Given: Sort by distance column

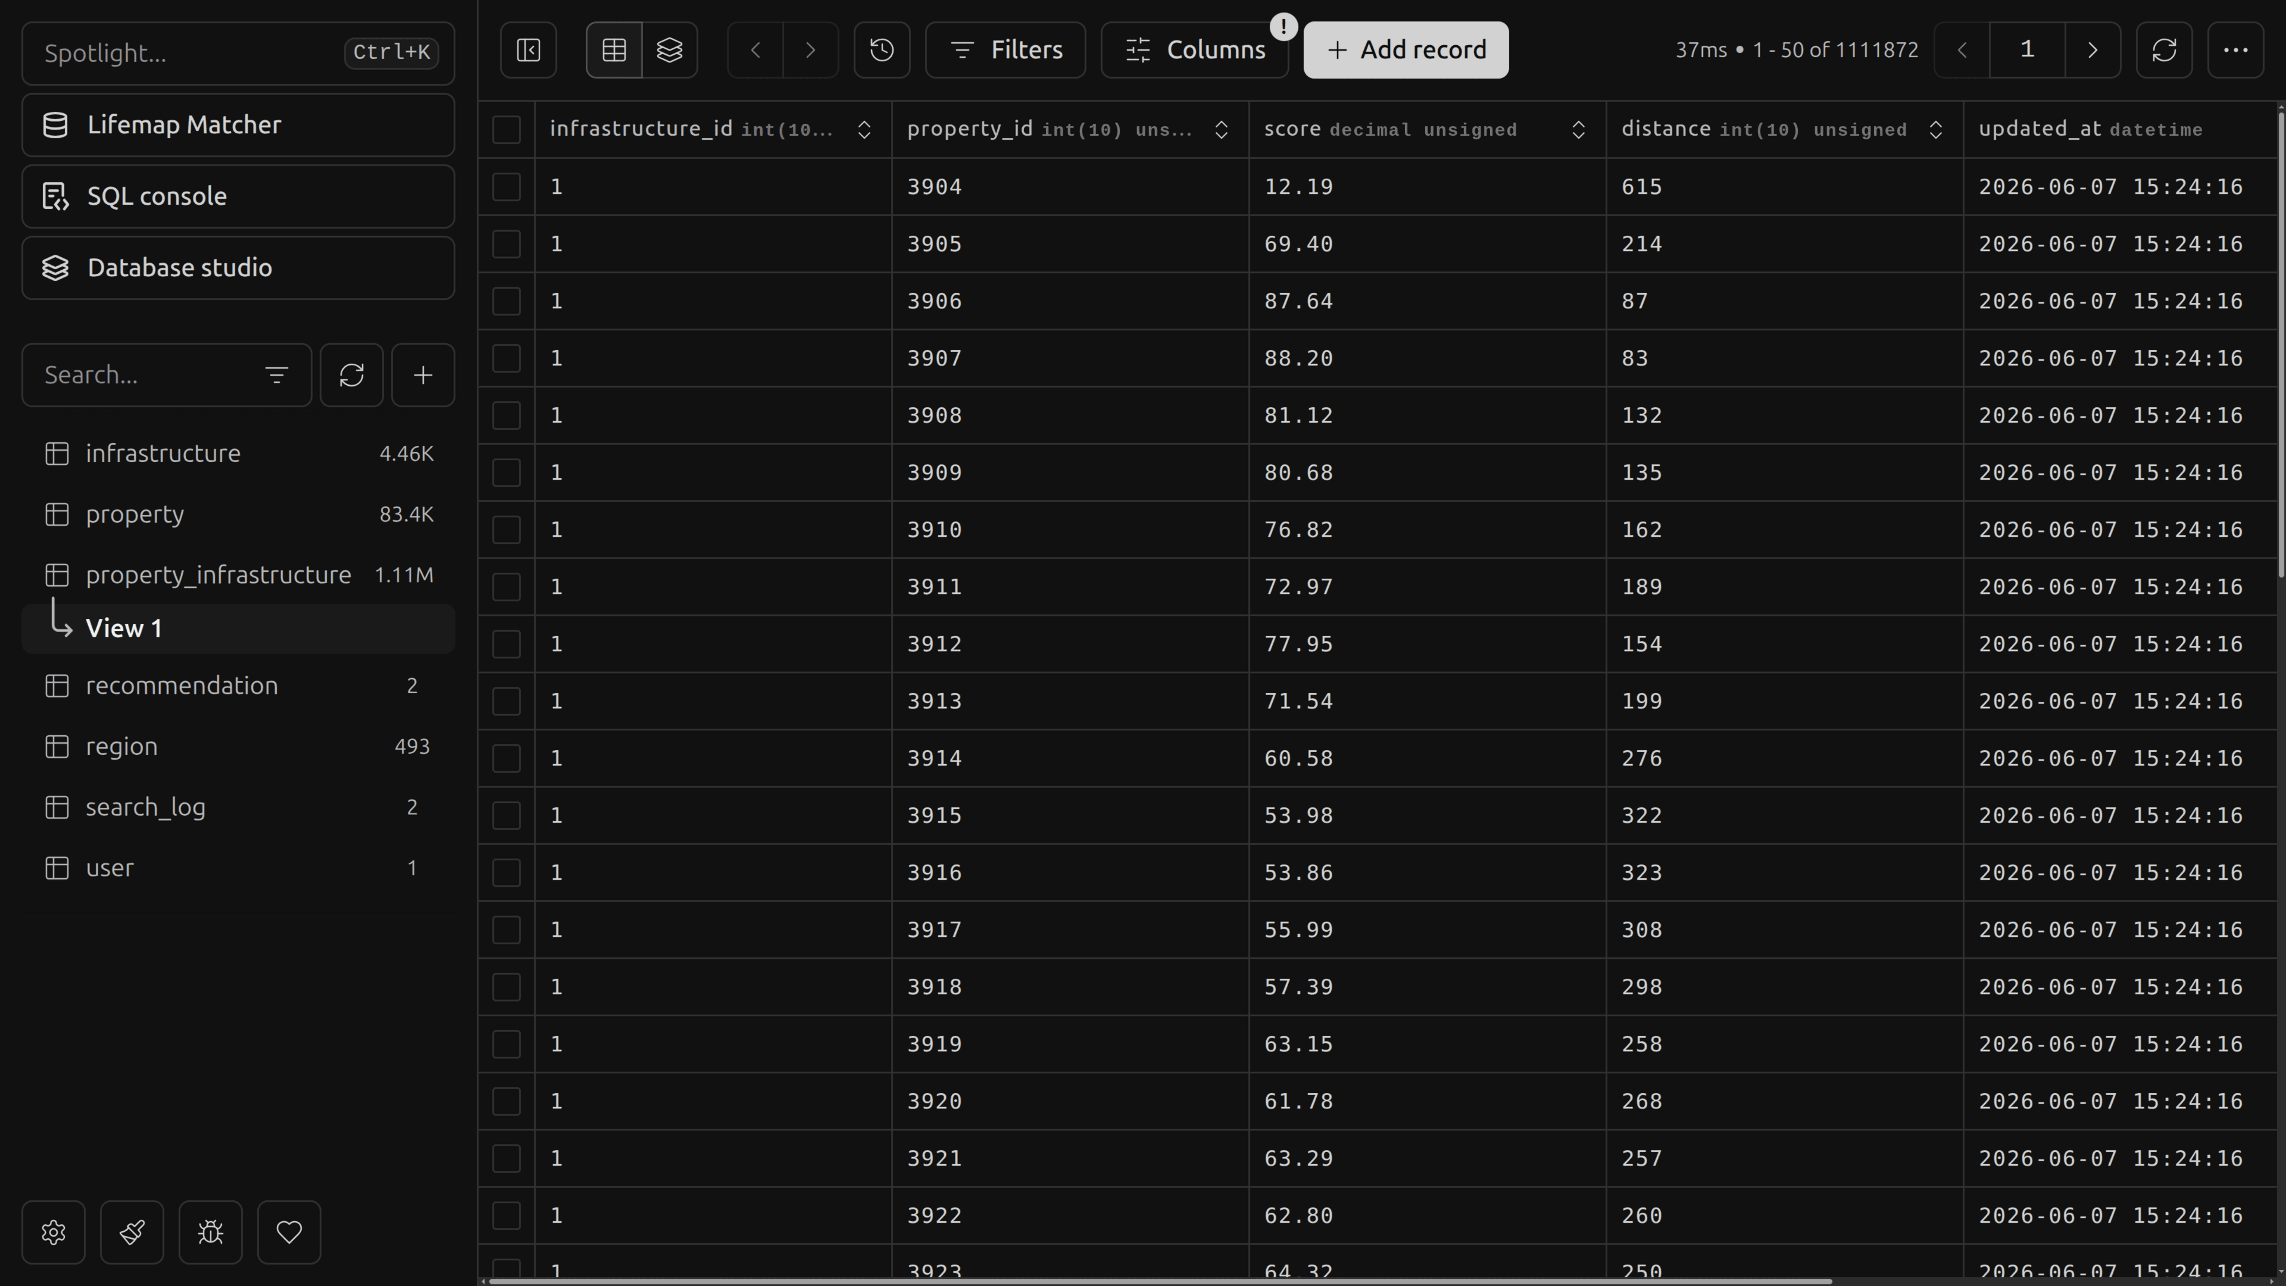Looking at the screenshot, I should [1935, 130].
